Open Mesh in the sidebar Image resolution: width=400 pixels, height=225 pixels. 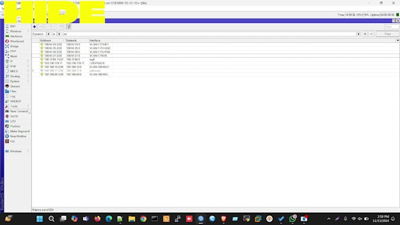(x=14, y=56)
